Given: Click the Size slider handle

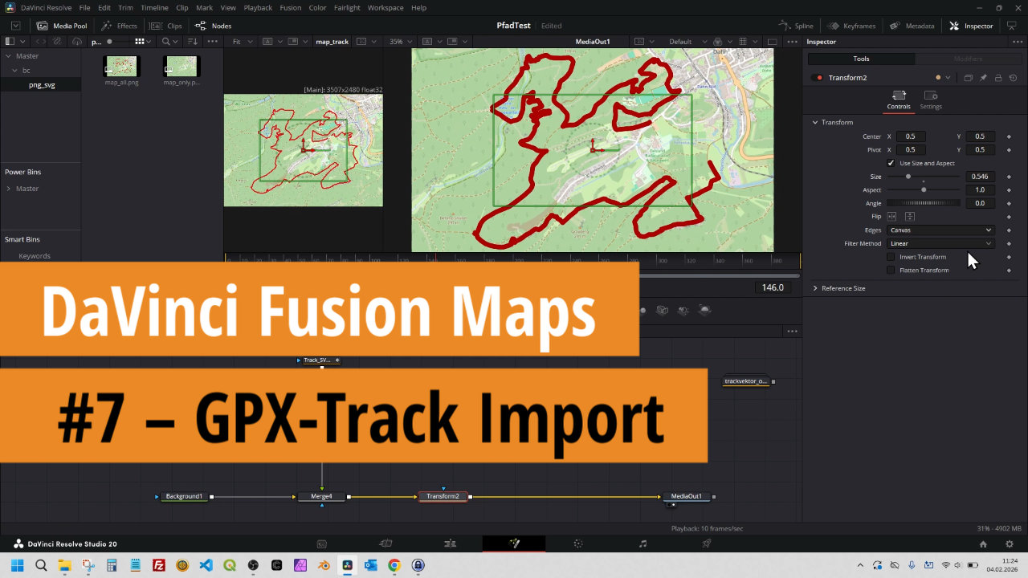Looking at the screenshot, I should click(x=908, y=177).
